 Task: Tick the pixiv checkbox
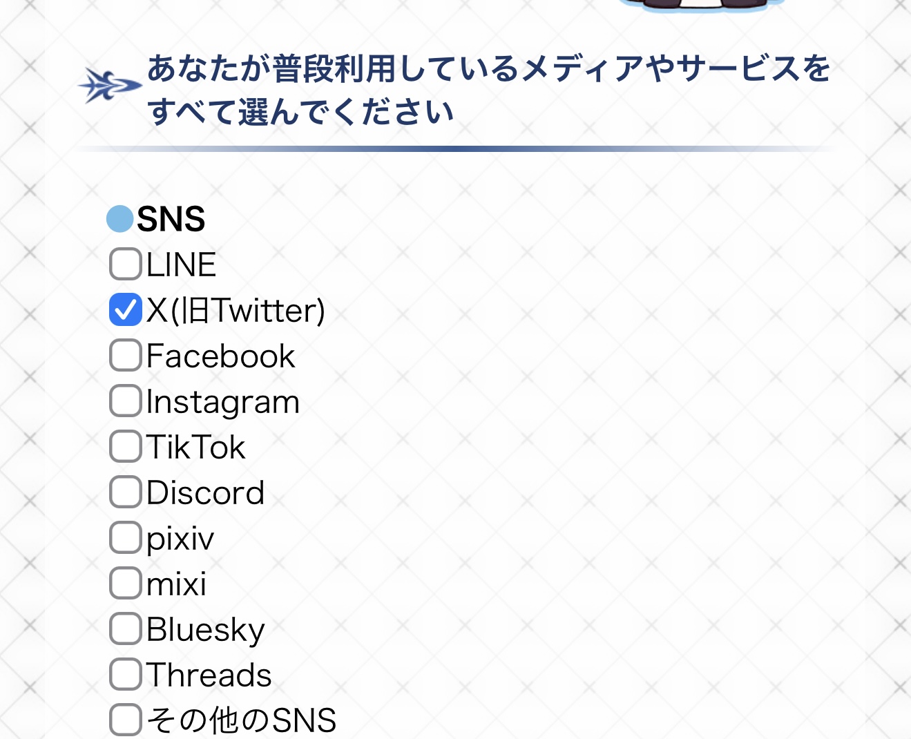pos(125,537)
